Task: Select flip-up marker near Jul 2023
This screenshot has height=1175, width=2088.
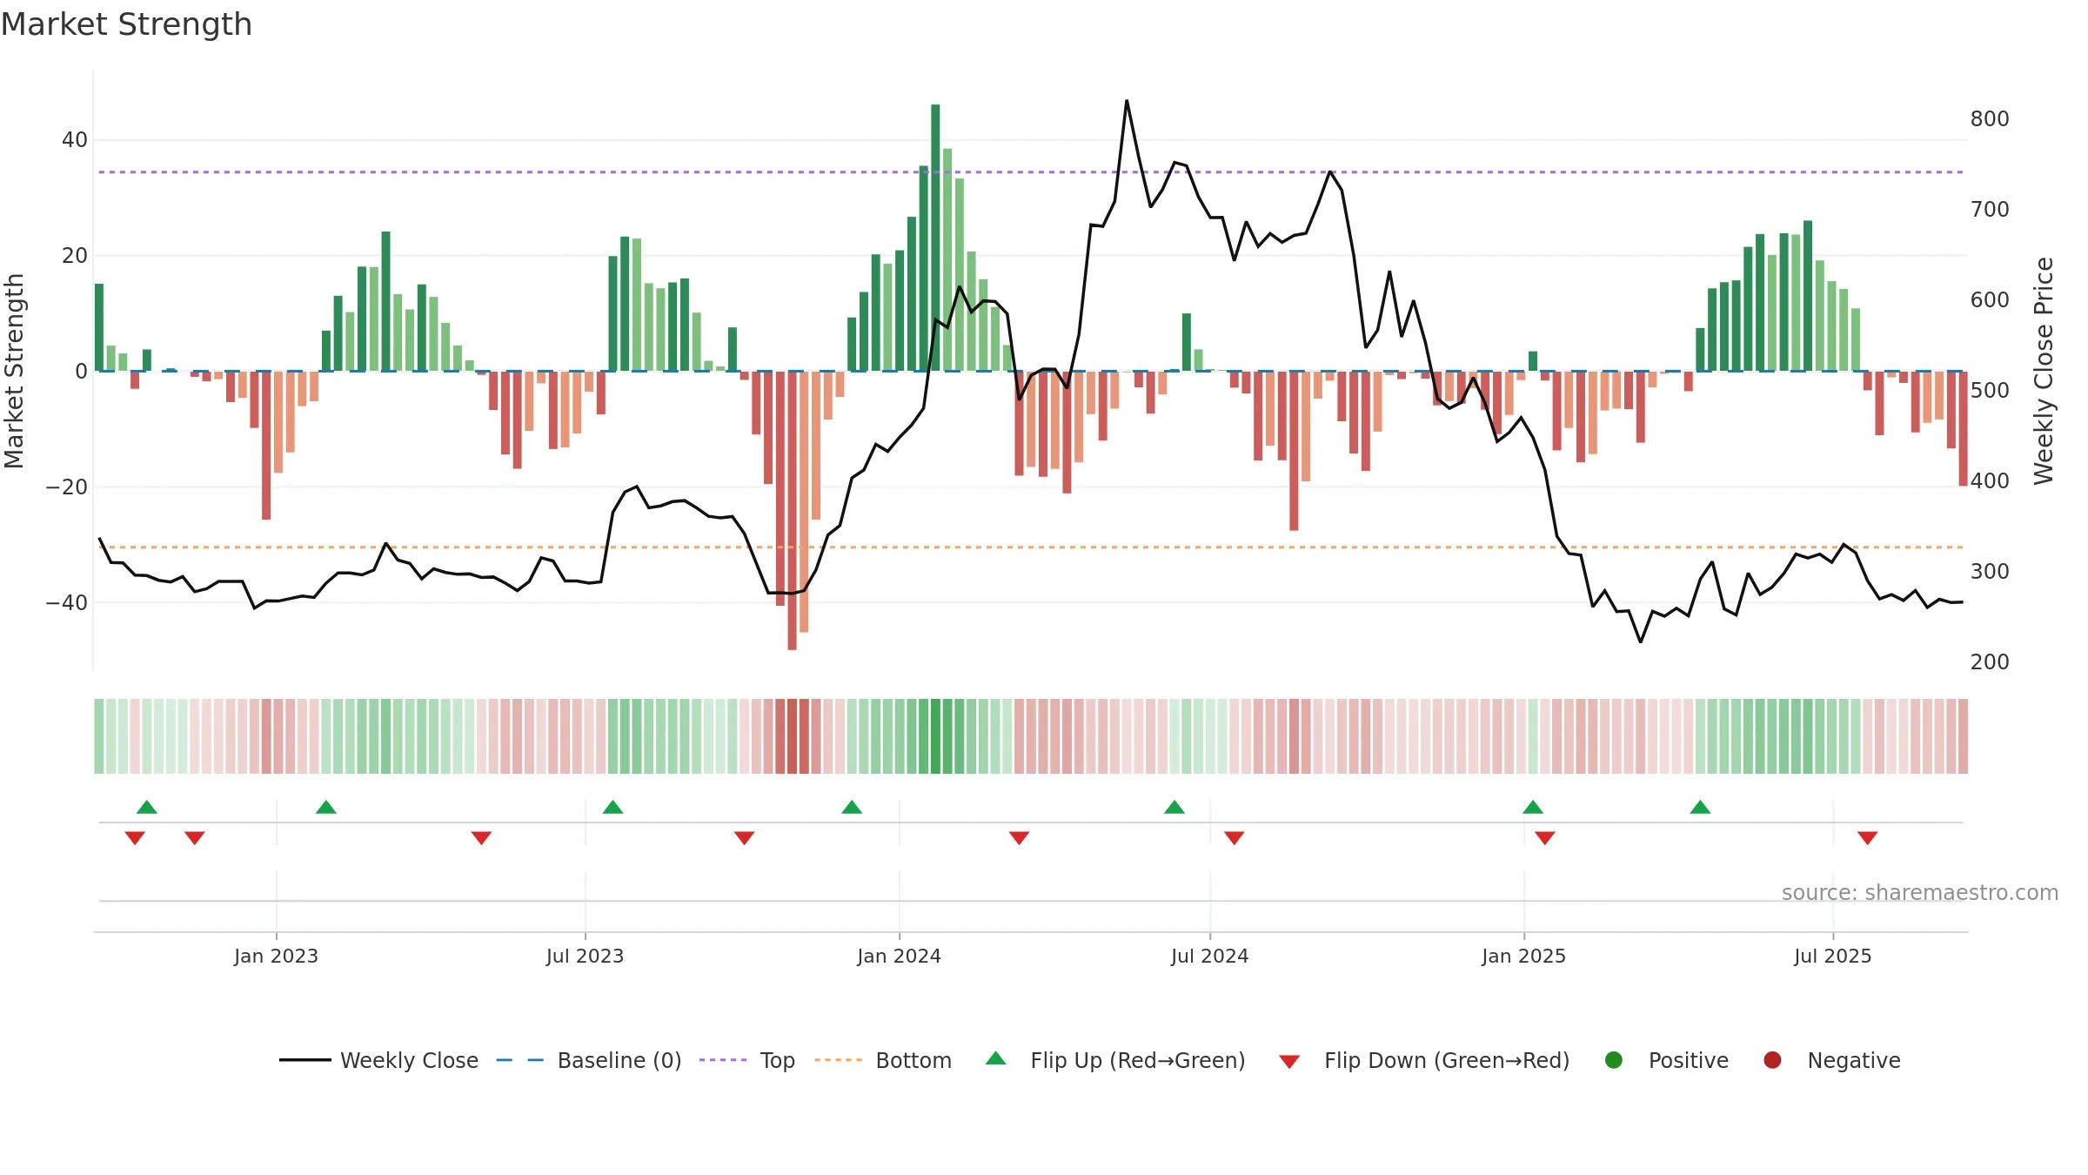Action: tap(612, 807)
